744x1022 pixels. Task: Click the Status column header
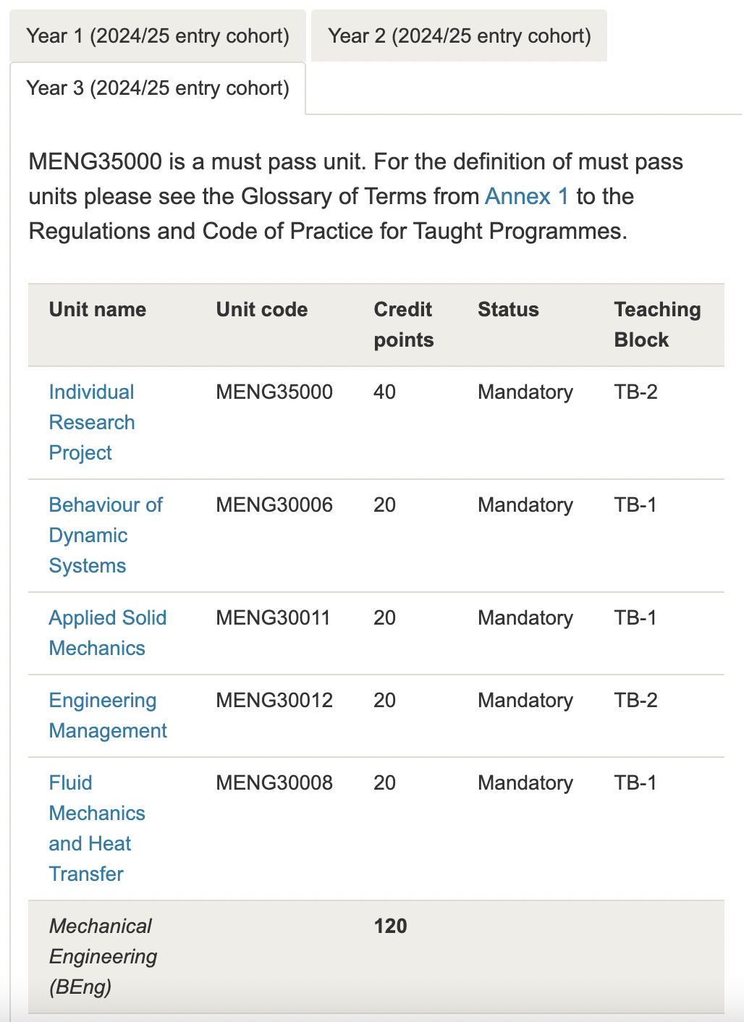coord(508,310)
